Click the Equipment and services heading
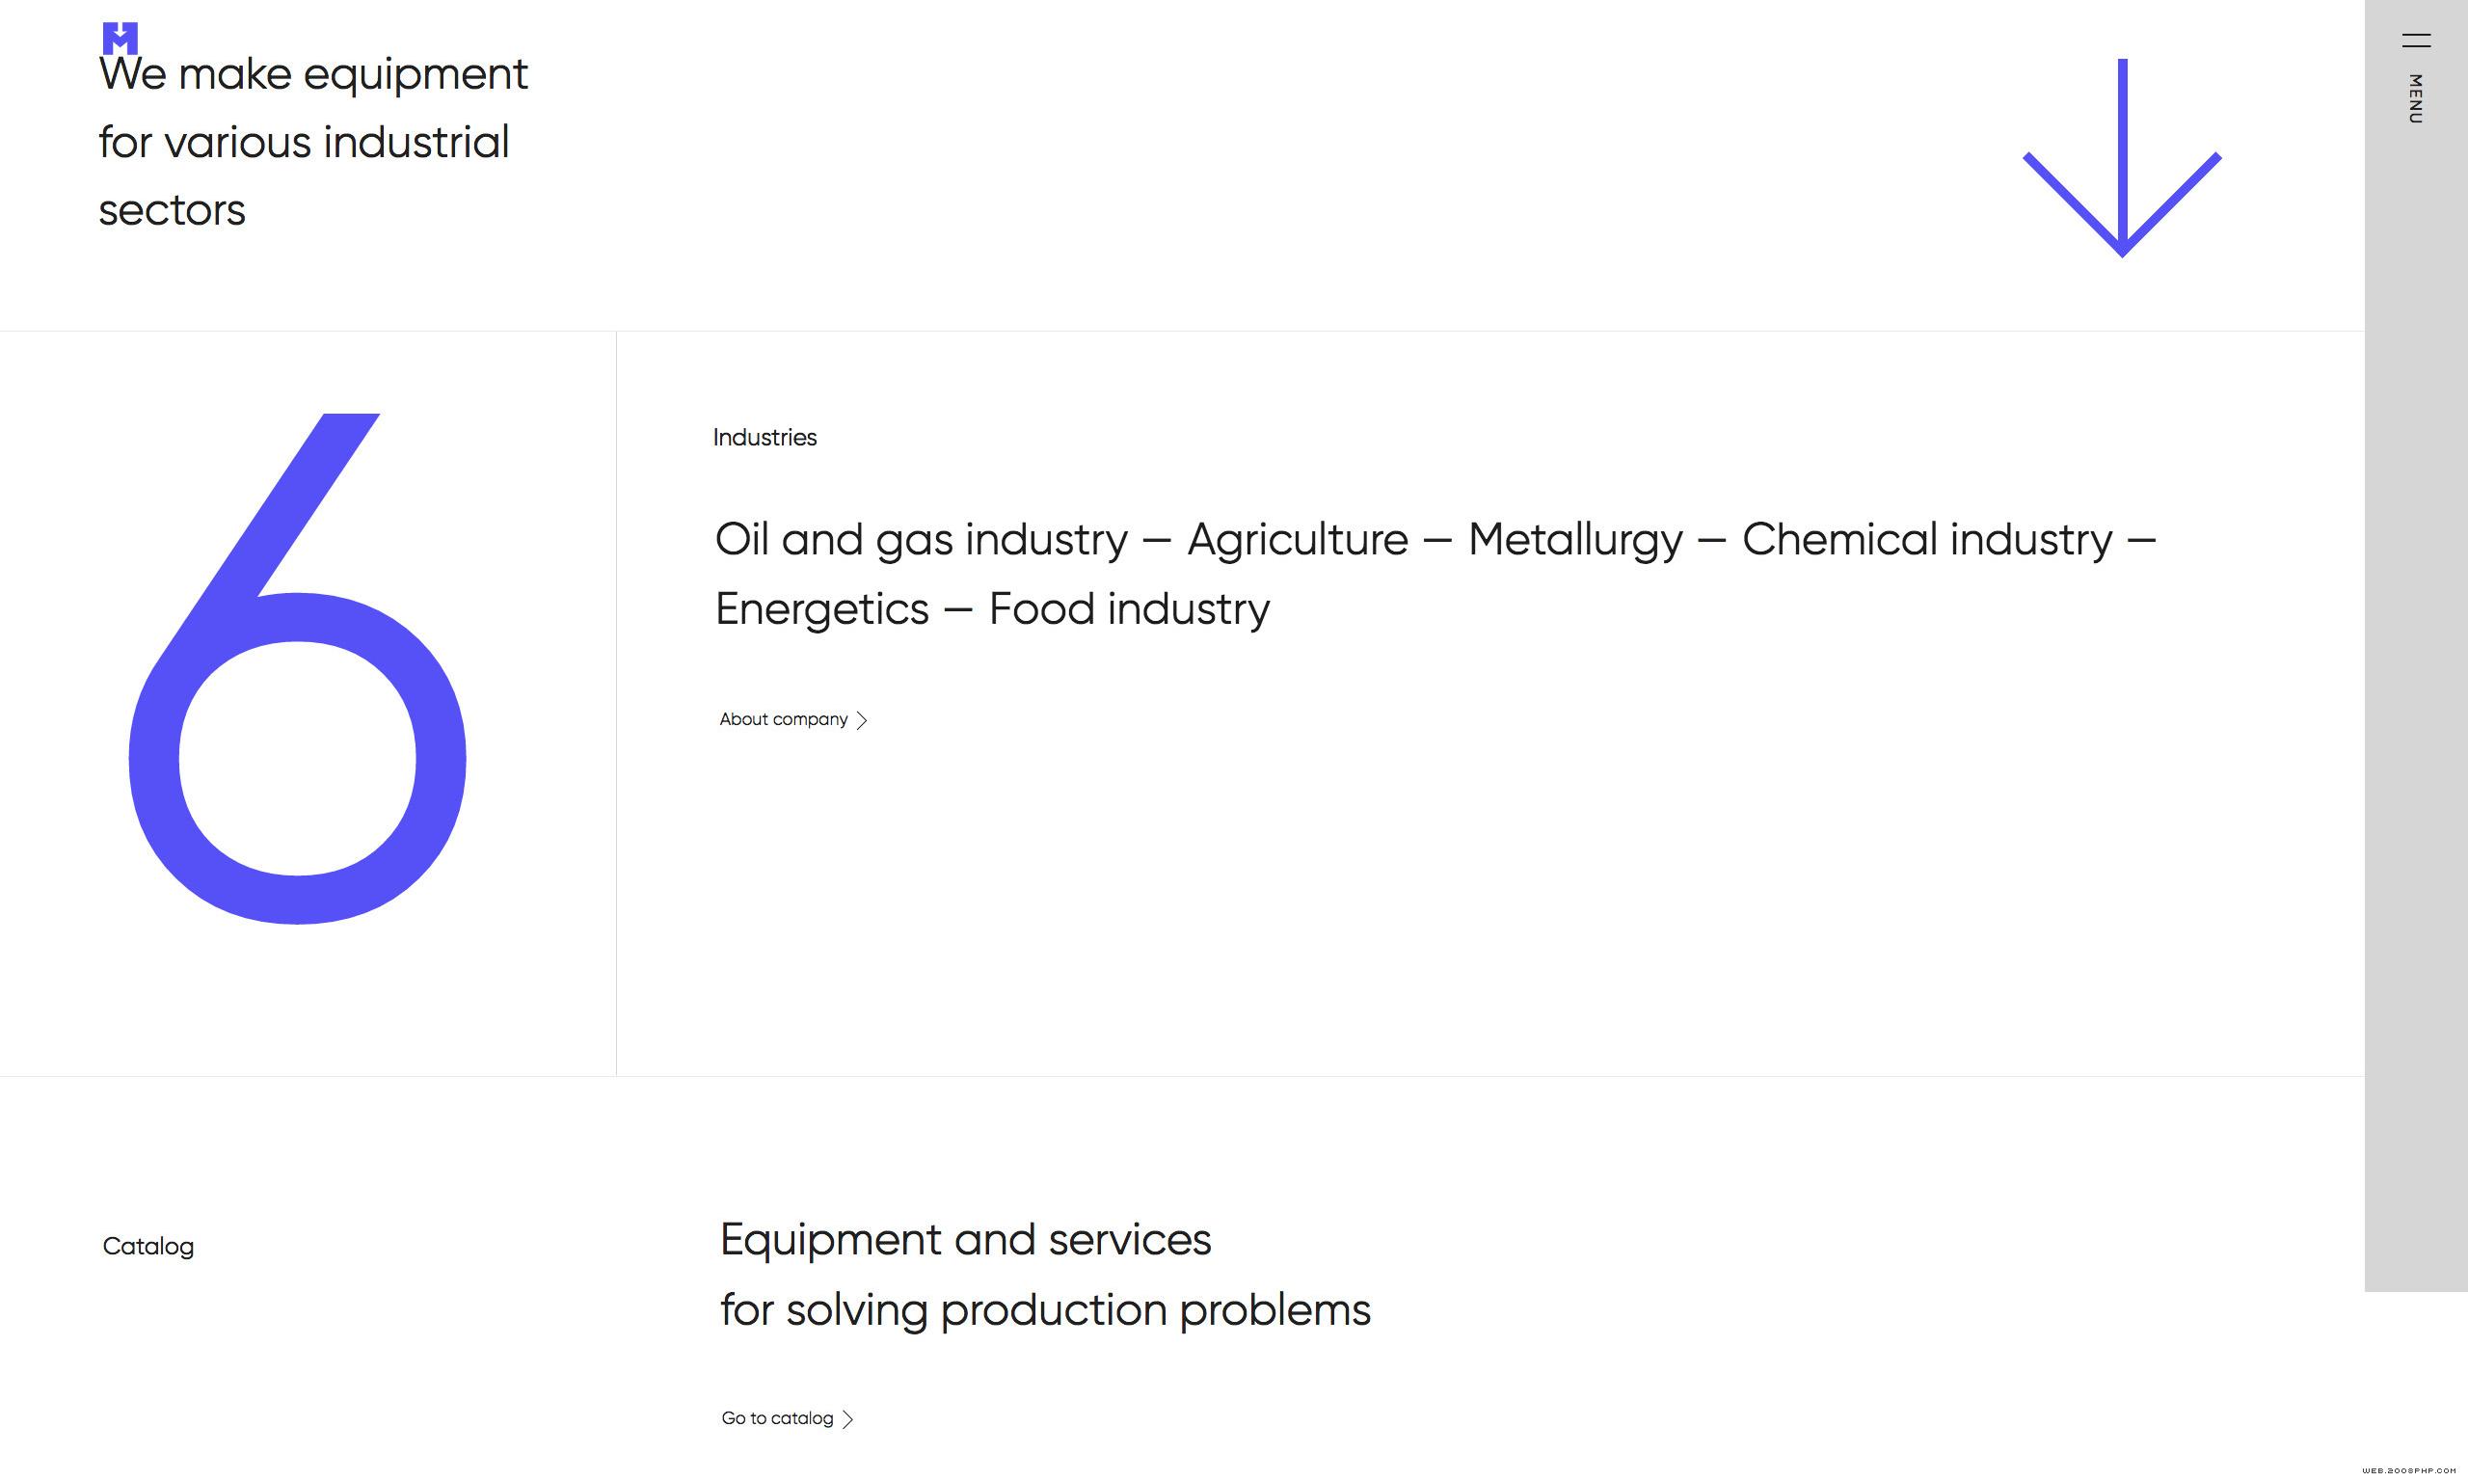 (x=1045, y=1276)
